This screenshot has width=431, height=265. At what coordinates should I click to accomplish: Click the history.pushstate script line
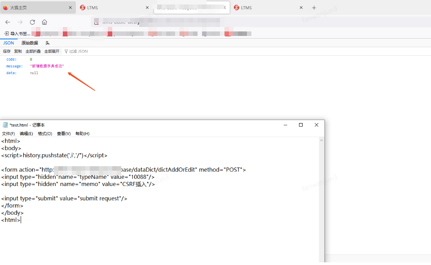(x=54, y=155)
